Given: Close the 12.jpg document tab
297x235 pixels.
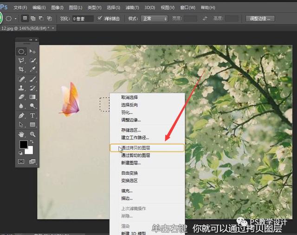Looking at the screenshot, I should (53, 28).
